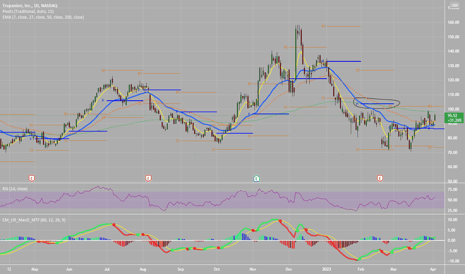Click the Apr label on time axis
Screen dimensions: 465x274
tap(433, 269)
